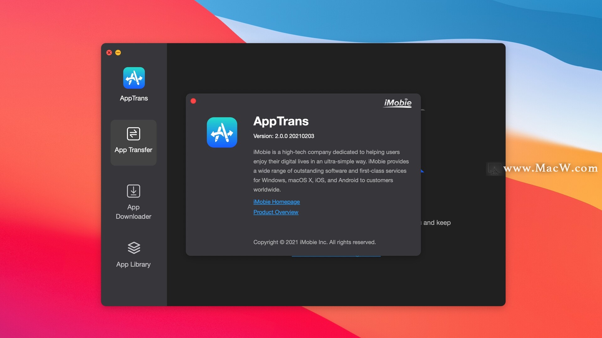Open the iMobie Homepage link

click(x=277, y=202)
